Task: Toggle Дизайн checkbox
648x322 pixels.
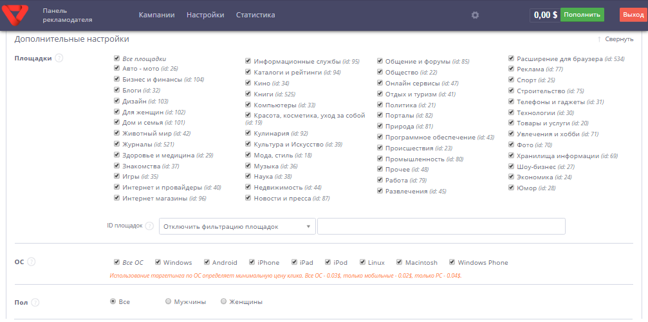Action: (116, 101)
